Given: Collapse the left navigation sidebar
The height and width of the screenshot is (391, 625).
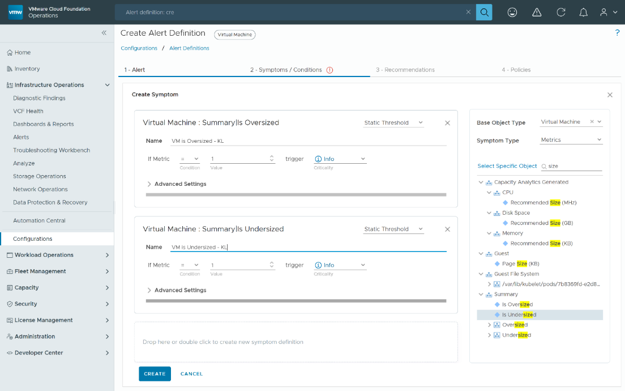Looking at the screenshot, I should 104,33.
